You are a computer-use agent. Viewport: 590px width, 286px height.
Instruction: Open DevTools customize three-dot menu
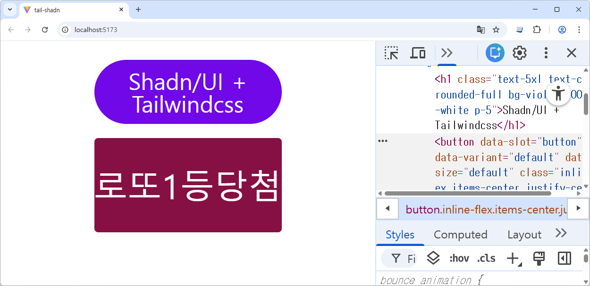click(x=546, y=53)
